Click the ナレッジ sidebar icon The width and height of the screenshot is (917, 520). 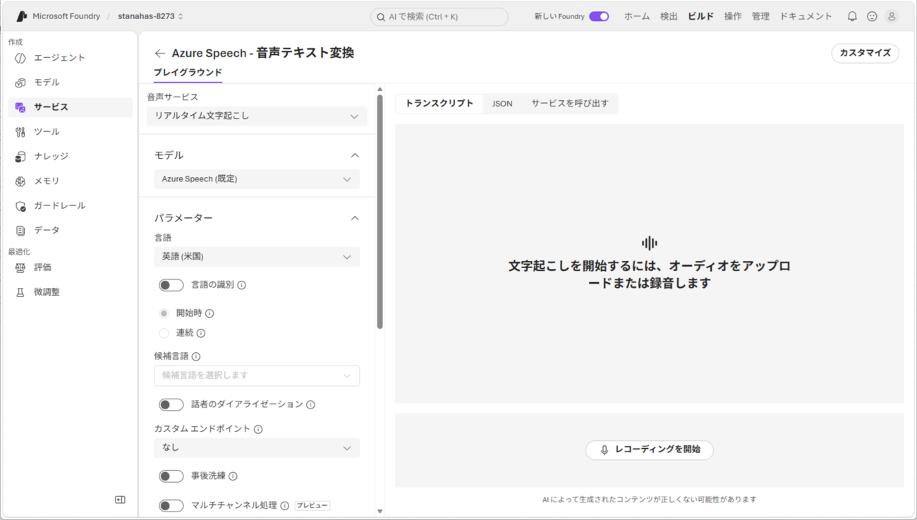click(20, 157)
